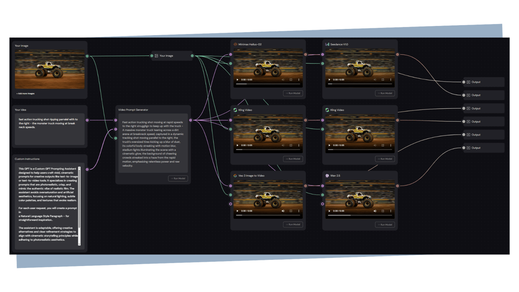Viewport: 519px width, 292px height.
Task: Click the Google icon on Veo 3 node
Action: click(x=235, y=176)
